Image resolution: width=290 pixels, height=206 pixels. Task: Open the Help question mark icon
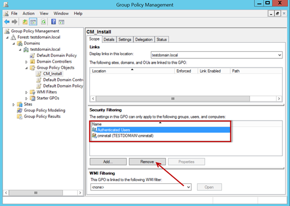(x=53, y=22)
